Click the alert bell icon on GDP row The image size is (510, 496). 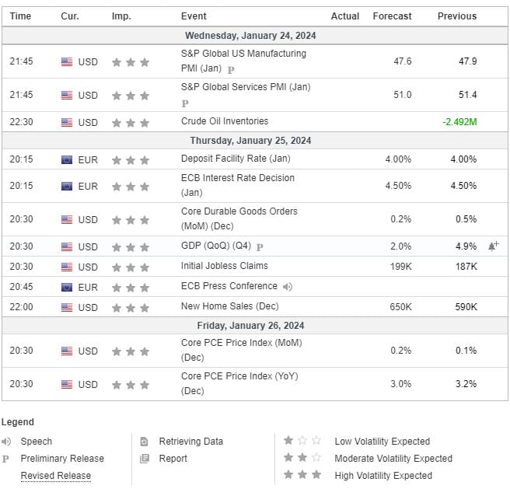[493, 246]
